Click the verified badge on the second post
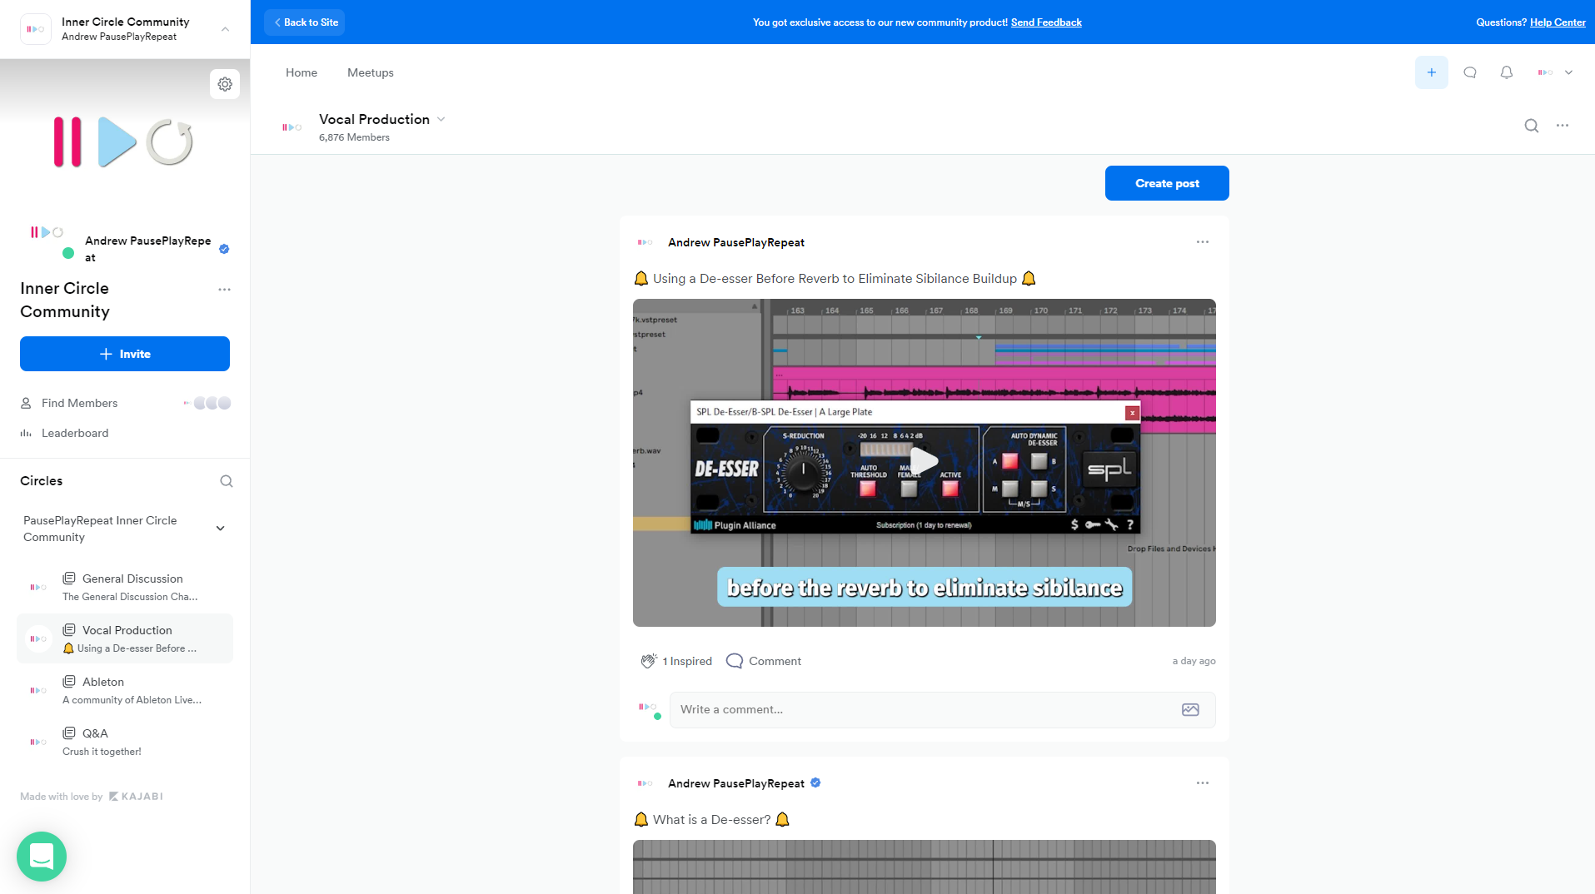 click(815, 782)
